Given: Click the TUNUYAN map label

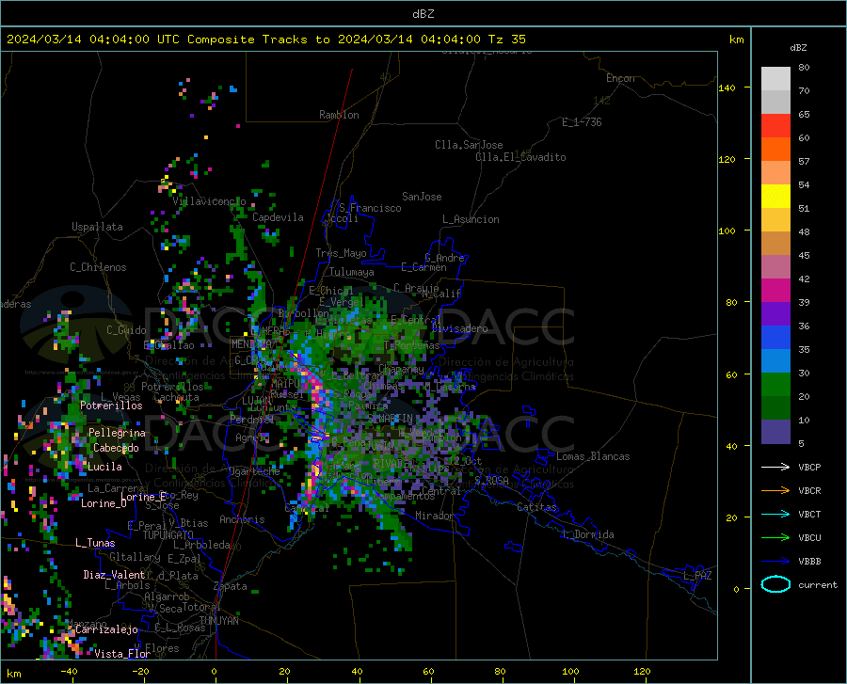Looking at the screenshot, I should 218,621.
